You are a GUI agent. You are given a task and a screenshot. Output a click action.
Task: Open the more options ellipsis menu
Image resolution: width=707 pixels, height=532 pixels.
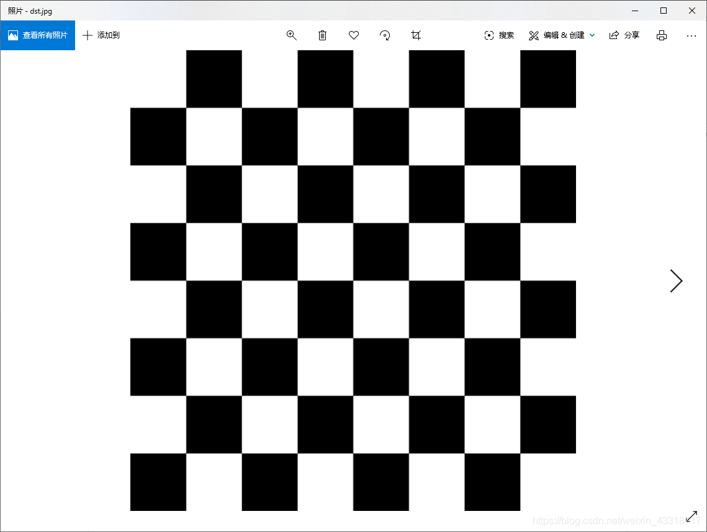[x=691, y=35]
